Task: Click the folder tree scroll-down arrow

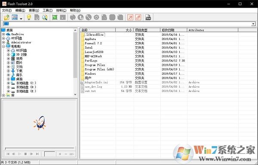Action: point(75,95)
